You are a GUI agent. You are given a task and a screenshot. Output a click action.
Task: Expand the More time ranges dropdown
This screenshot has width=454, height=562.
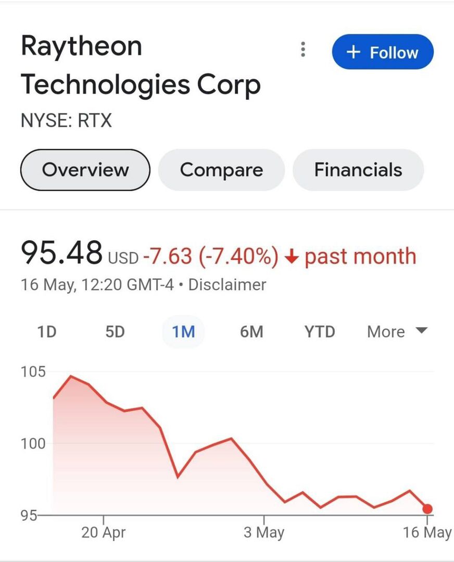tap(397, 332)
